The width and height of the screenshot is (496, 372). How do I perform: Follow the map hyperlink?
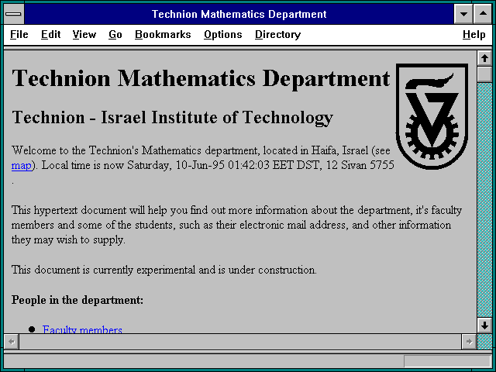[x=22, y=165]
